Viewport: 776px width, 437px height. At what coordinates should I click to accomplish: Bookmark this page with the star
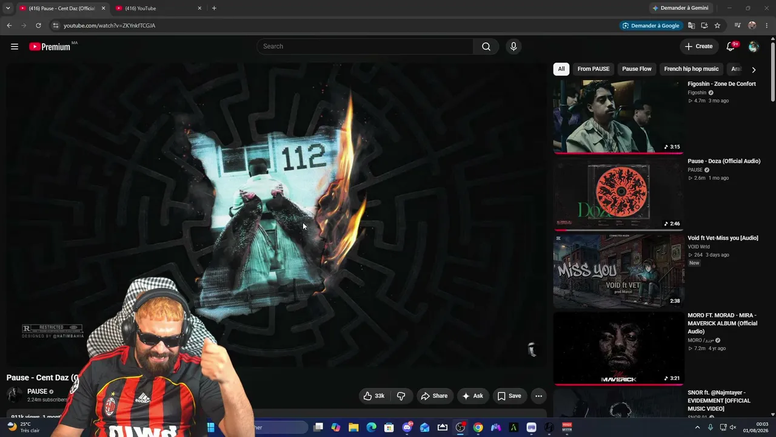tap(717, 25)
